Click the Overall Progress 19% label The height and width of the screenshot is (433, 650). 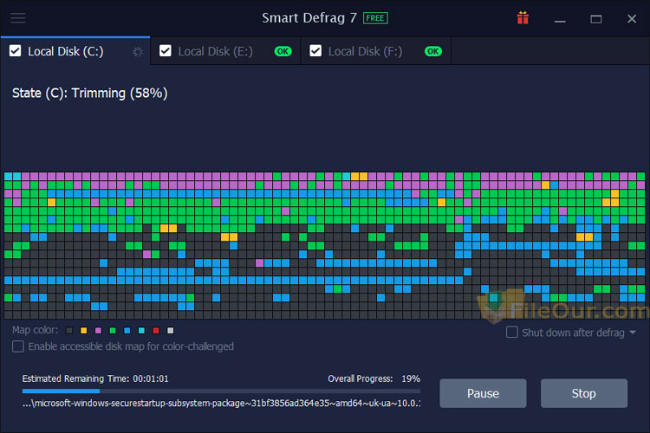click(x=374, y=378)
